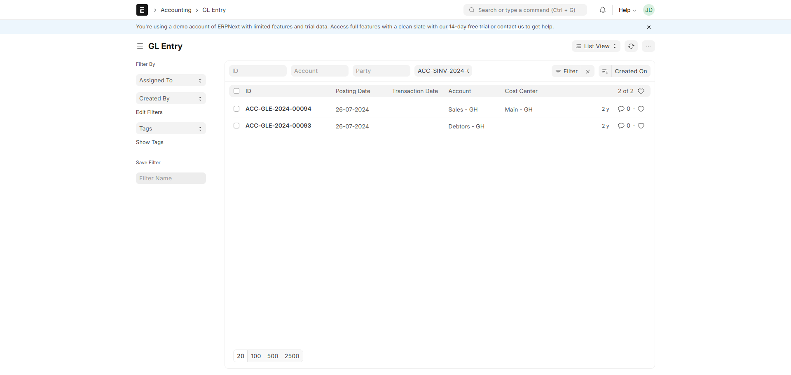The height and width of the screenshot is (375, 791).
Task: Click Edit Filters link
Action: tap(149, 112)
